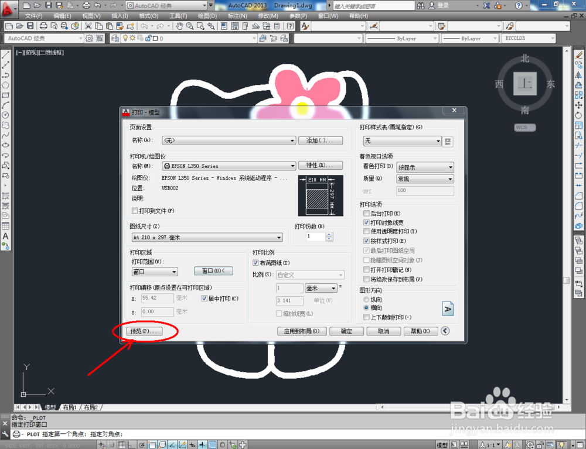Open 绘图(D) menu
The image size is (586, 449).
[207, 16]
